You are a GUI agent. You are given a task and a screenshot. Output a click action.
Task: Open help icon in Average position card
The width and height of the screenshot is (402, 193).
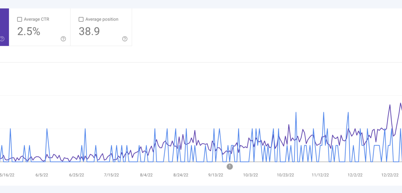[125, 39]
